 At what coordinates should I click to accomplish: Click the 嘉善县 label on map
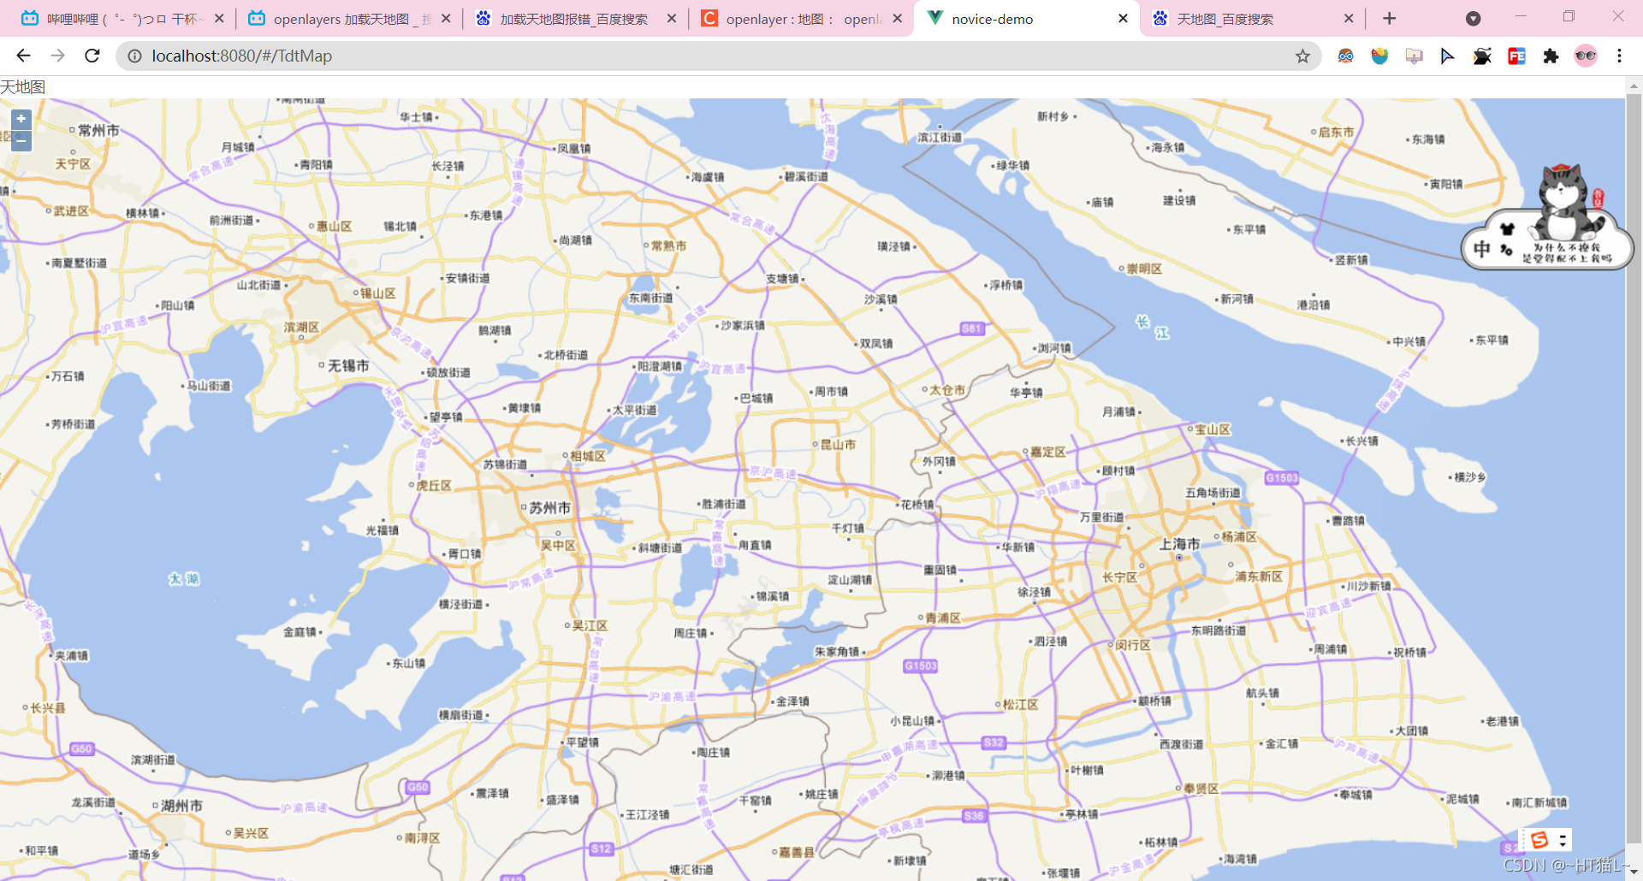797,852
